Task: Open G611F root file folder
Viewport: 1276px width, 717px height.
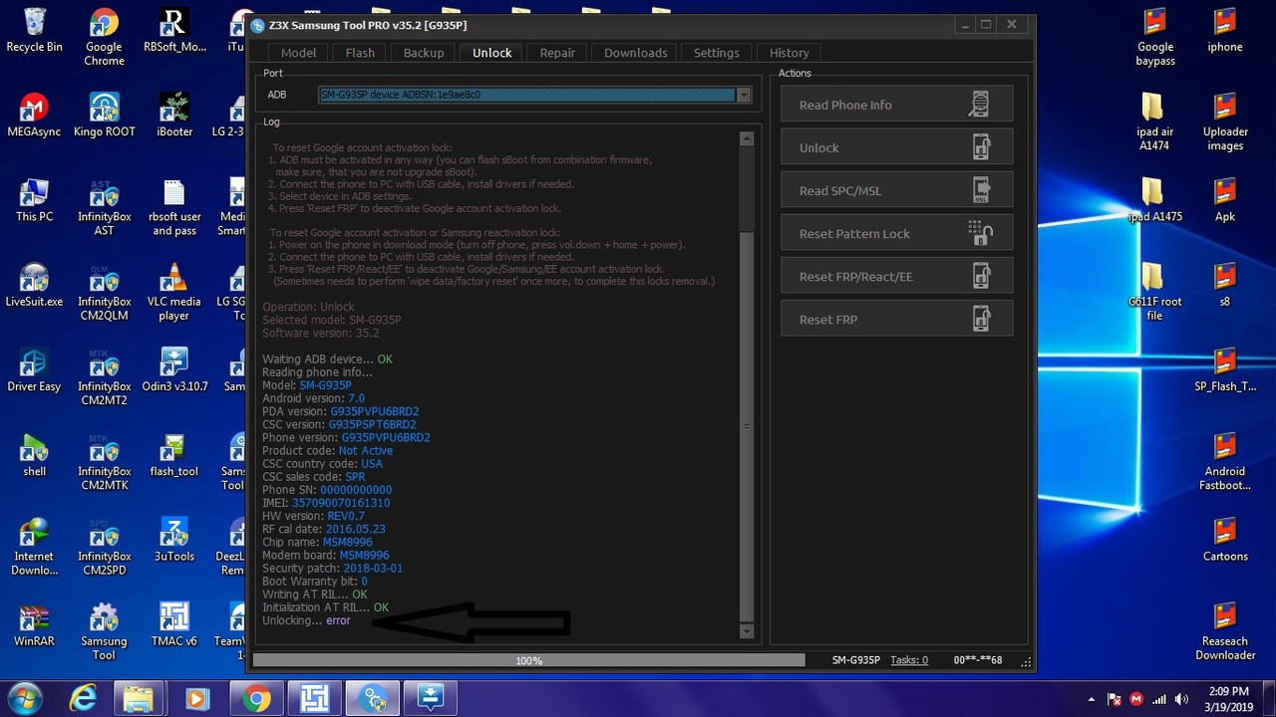Action: (1154, 292)
